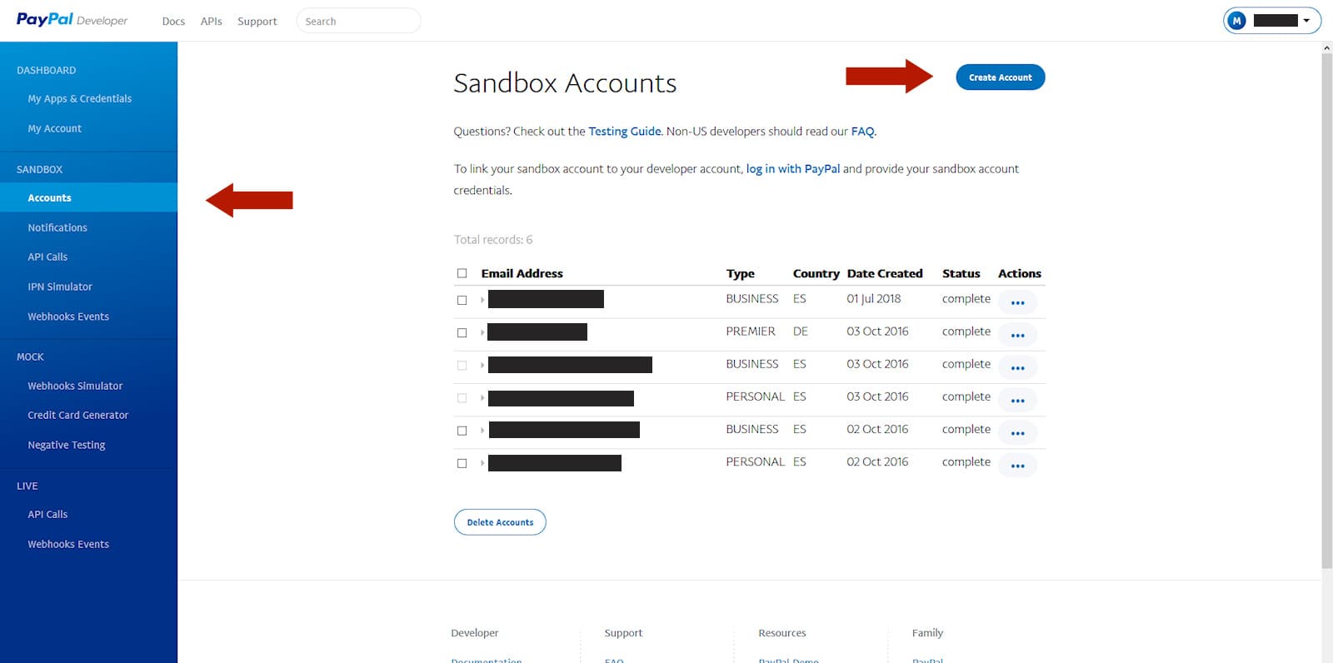The width and height of the screenshot is (1333, 663).
Task: Click into the Search field
Action: click(358, 21)
